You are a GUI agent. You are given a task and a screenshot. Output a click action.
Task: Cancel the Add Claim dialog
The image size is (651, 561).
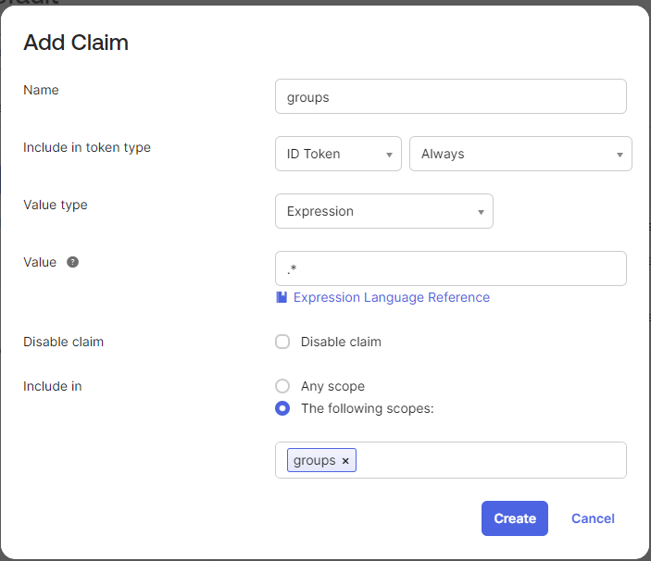(593, 518)
